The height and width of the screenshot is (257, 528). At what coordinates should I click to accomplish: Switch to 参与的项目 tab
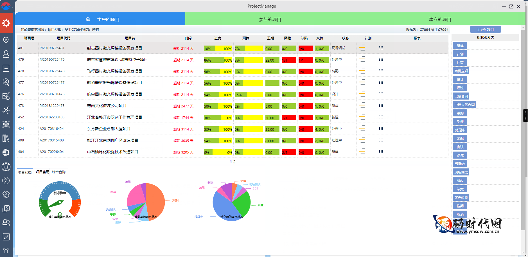click(x=270, y=19)
